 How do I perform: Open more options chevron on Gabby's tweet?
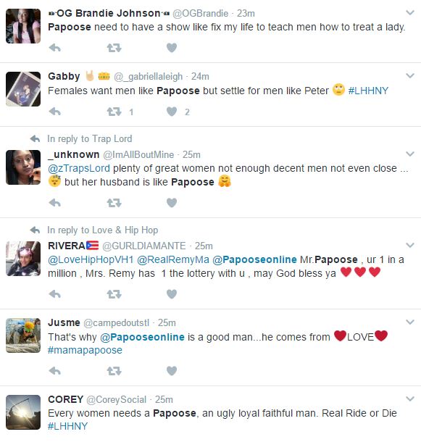click(x=410, y=75)
